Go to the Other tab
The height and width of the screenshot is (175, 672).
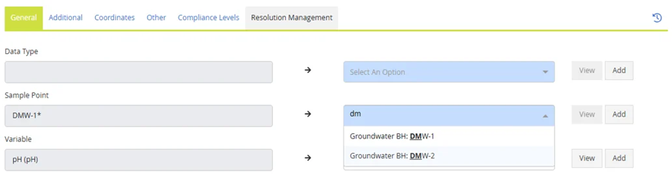coord(156,18)
